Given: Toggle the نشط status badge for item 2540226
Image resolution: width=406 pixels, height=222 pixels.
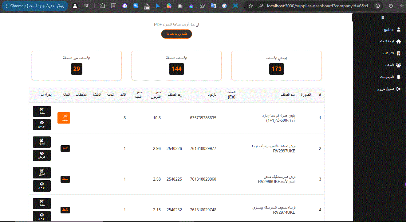Looking at the screenshot, I should tap(65, 148).
